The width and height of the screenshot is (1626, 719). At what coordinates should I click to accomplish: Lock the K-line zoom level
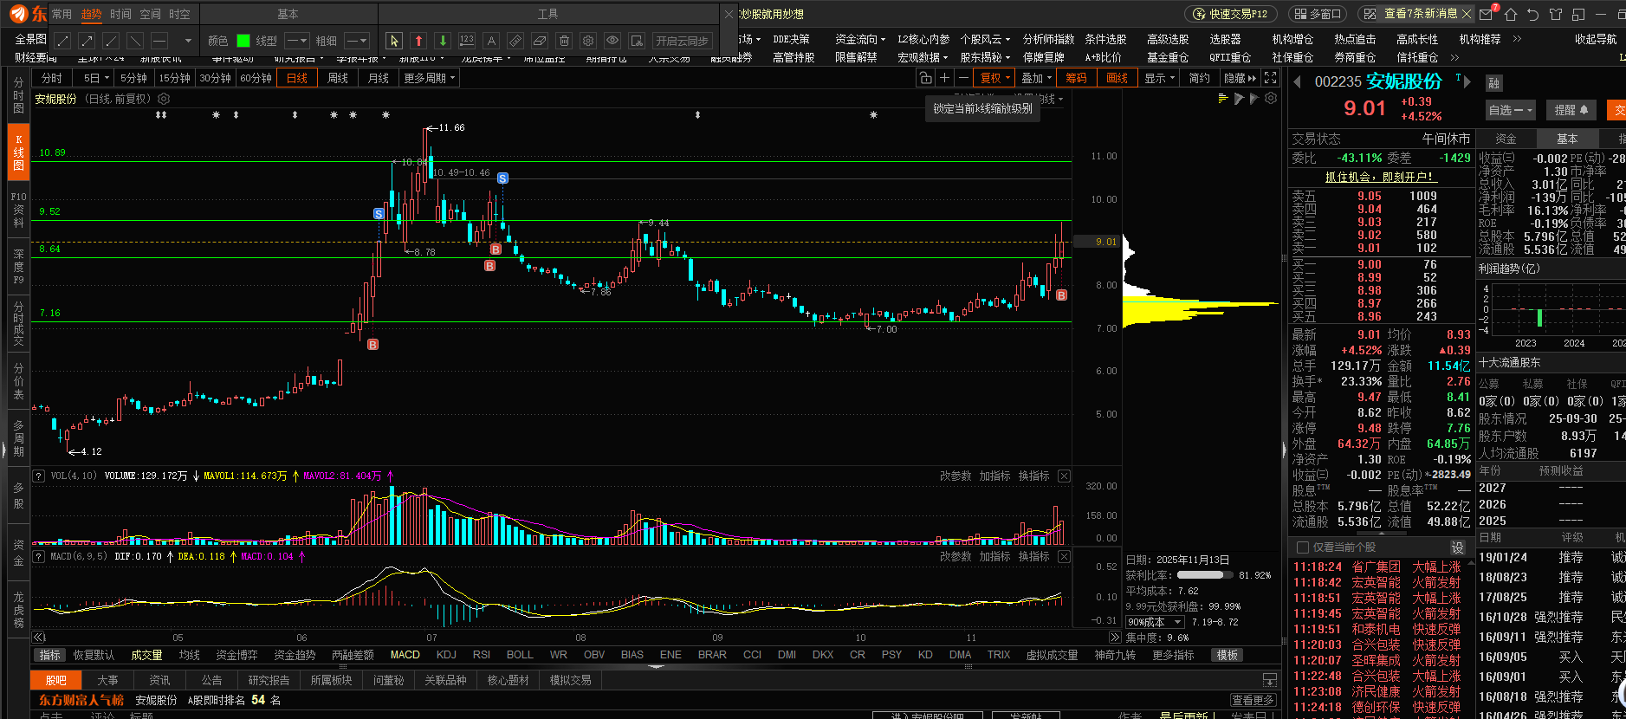pos(925,78)
